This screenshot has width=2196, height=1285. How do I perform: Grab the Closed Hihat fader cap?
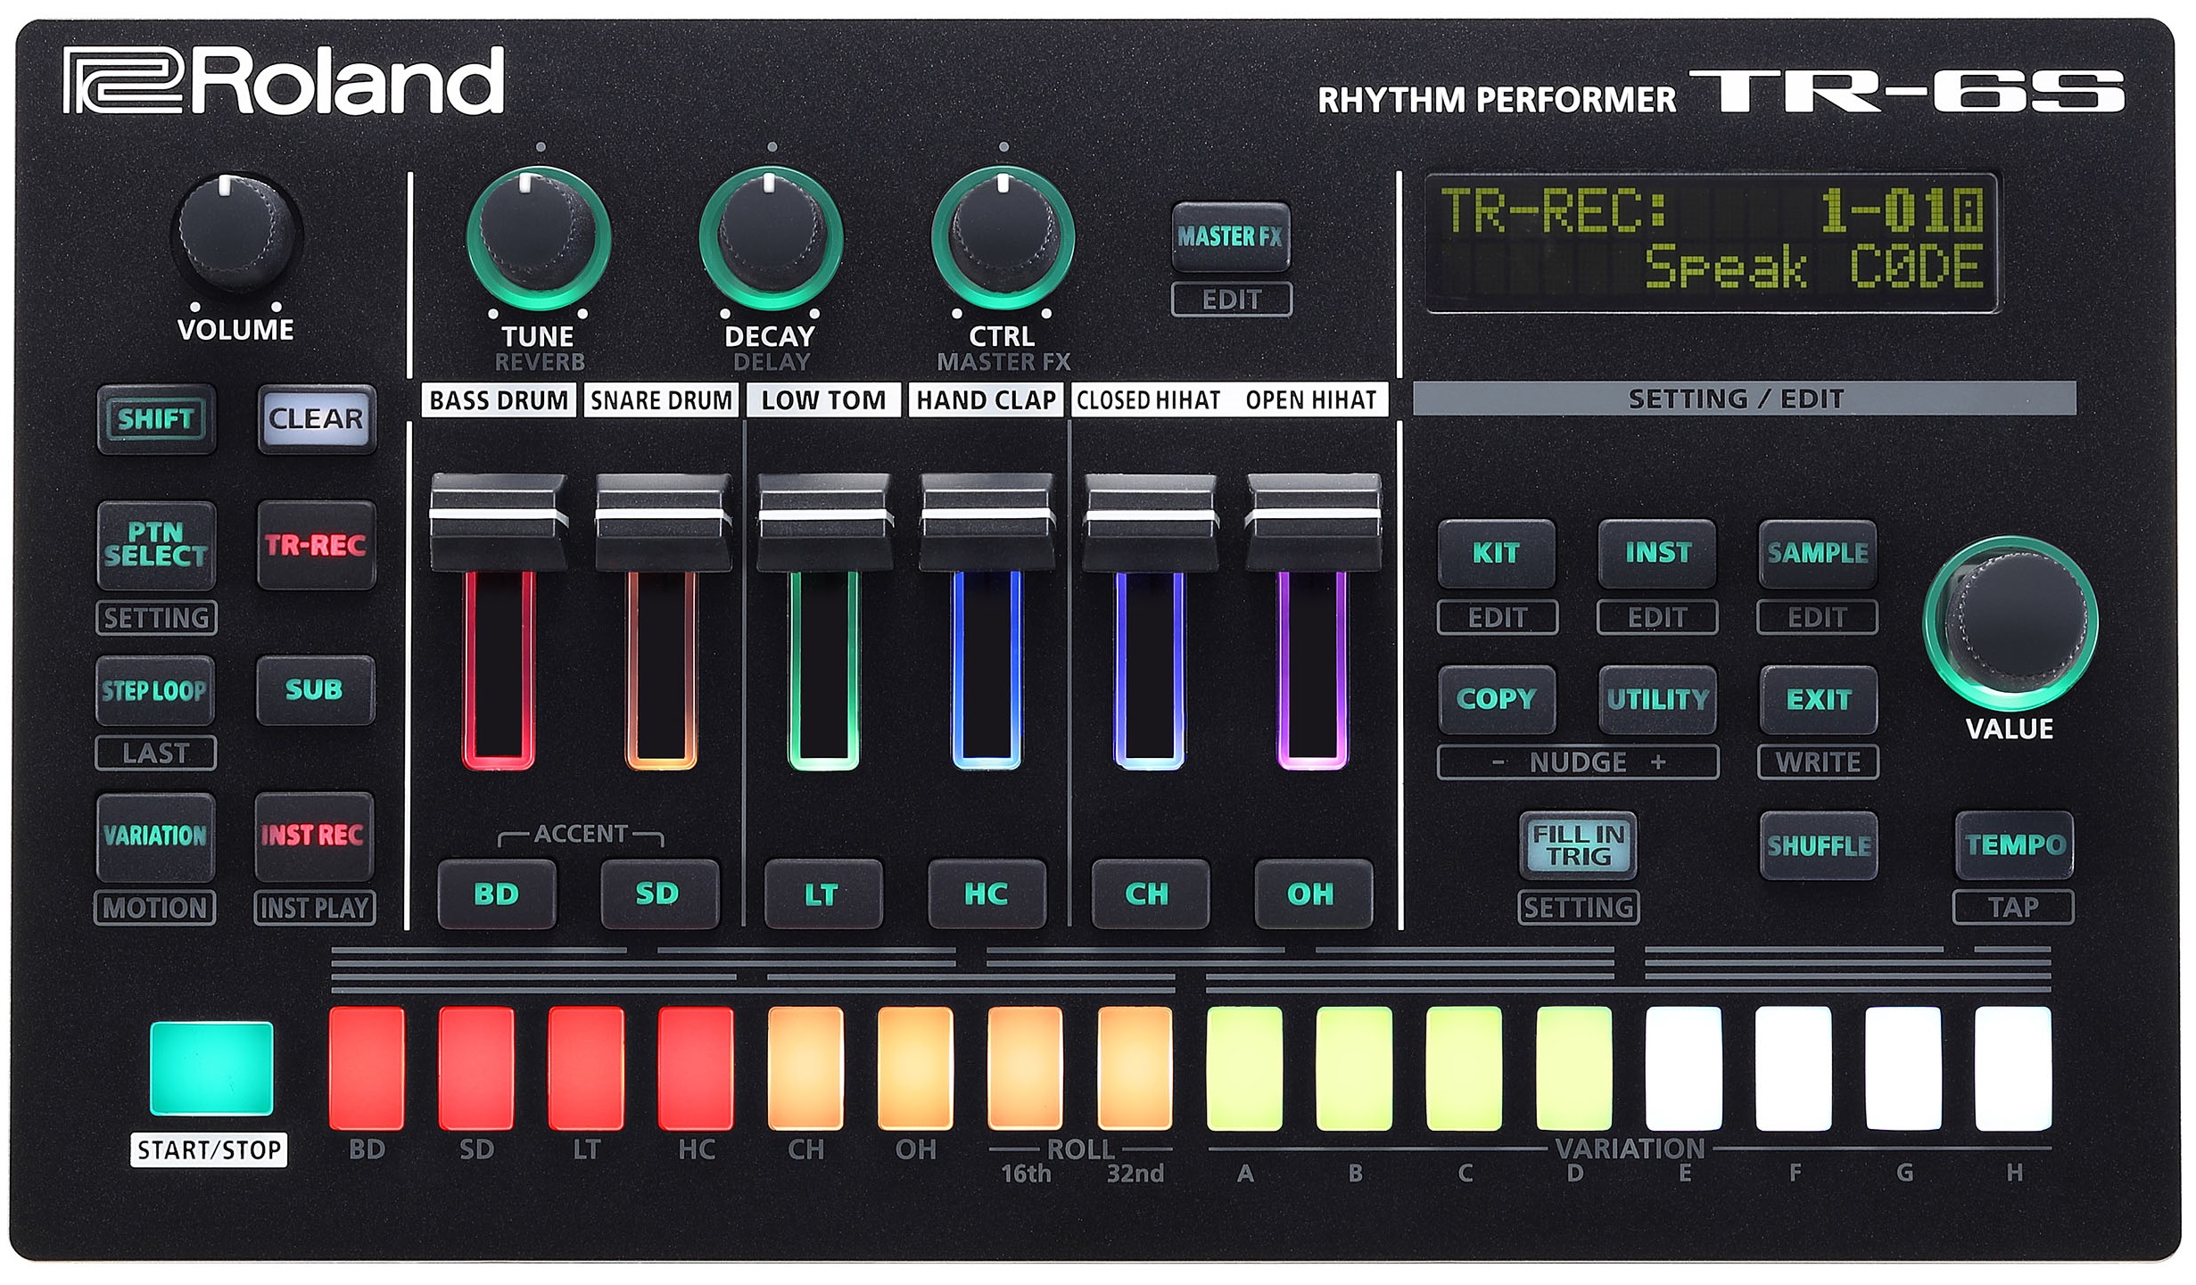pyautogui.click(x=1150, y=523)
